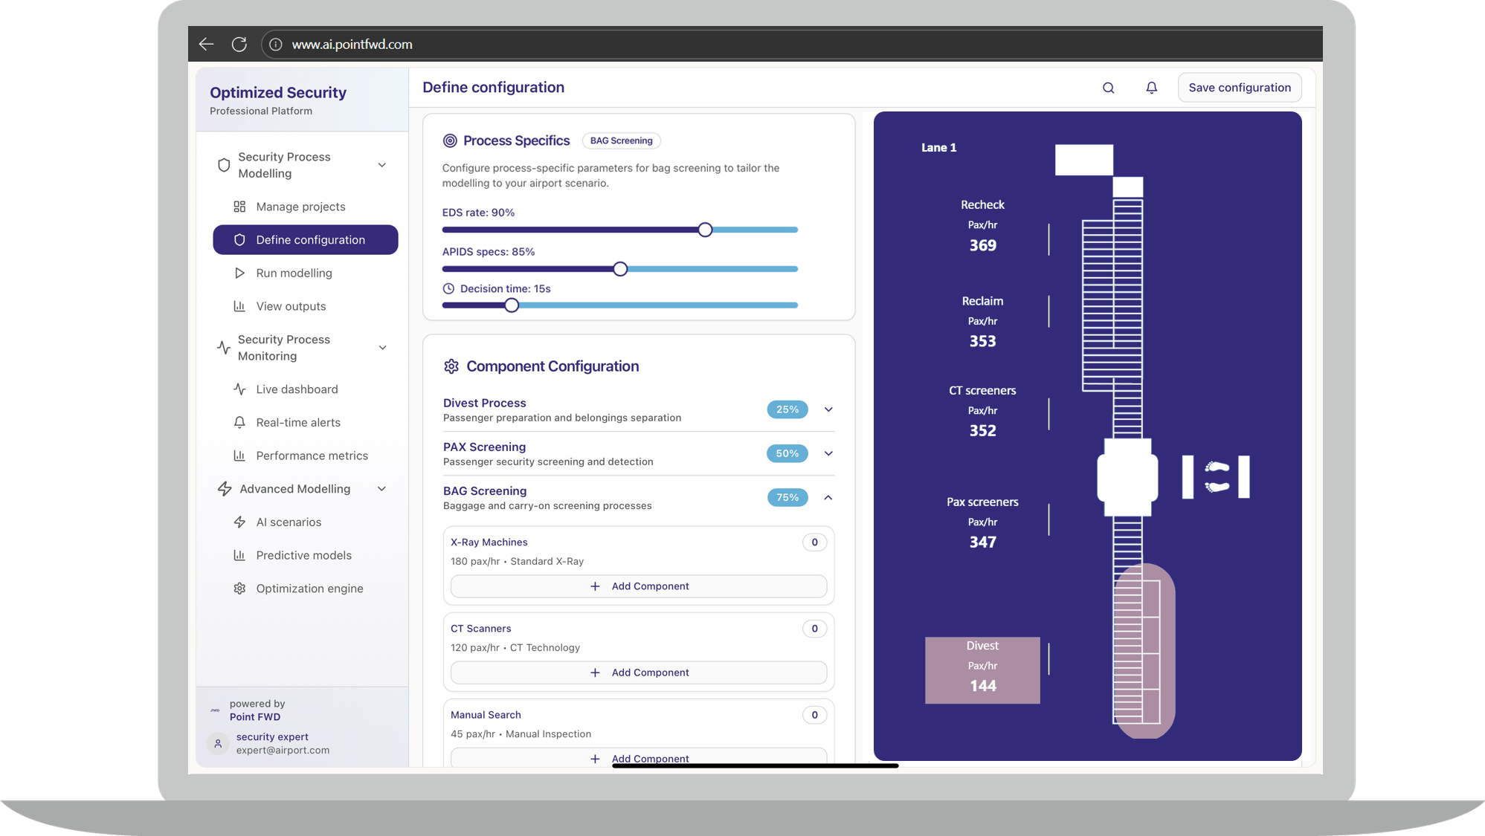The image size is (1485, 836).
Task: Click the Divest 144 Pax/hr box
Action: (x=982, y=670)
